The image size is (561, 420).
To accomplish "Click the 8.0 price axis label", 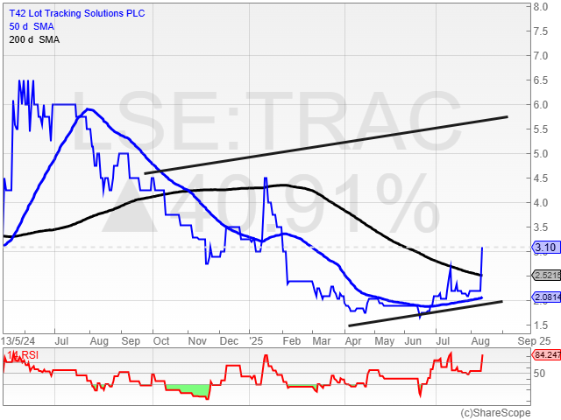I will 541,7.
